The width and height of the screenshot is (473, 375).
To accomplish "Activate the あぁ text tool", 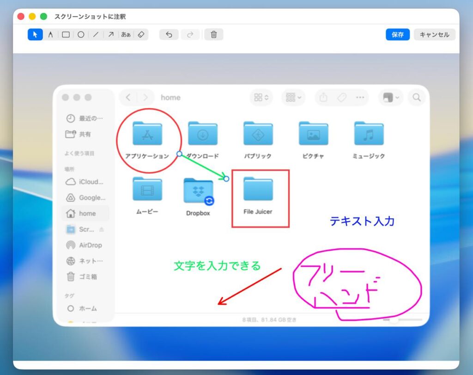I will tap(126, 35).
